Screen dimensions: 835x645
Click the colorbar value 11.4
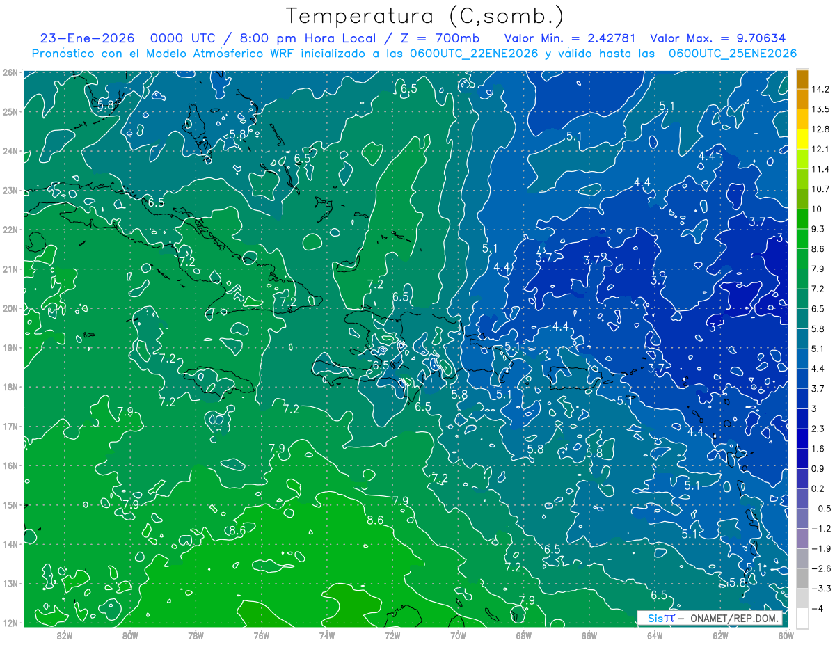click(820, 169)
